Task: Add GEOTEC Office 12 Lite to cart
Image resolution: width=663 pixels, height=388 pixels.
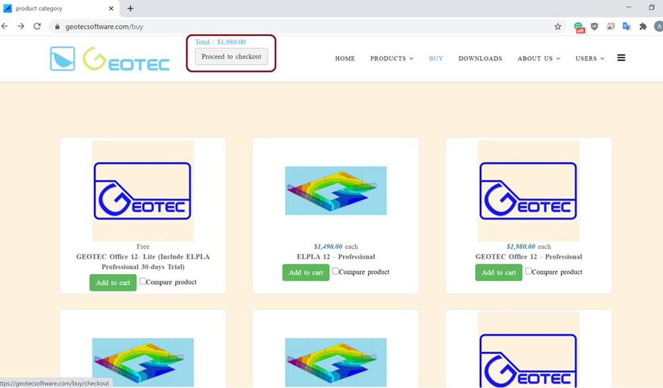Action: coord(113,283)
